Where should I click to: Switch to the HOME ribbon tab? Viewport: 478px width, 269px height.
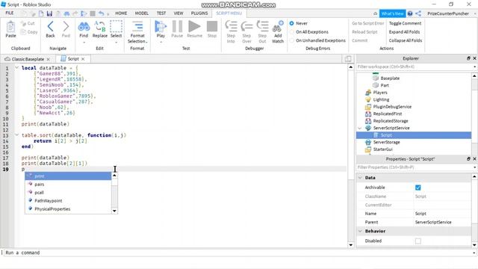pos(121,13)
